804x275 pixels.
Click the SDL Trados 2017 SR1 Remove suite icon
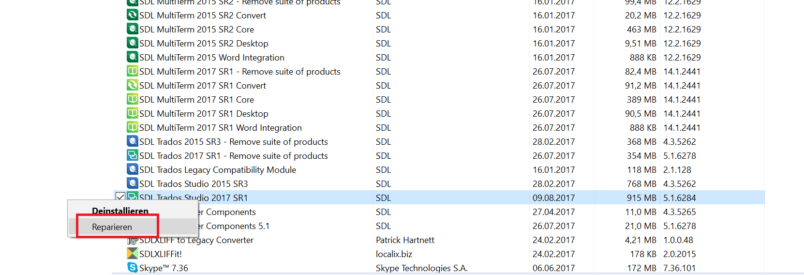click(x=132, y=155)
